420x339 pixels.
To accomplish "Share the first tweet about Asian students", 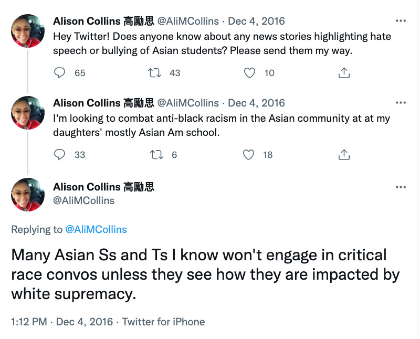I will [x=344, y=72].
